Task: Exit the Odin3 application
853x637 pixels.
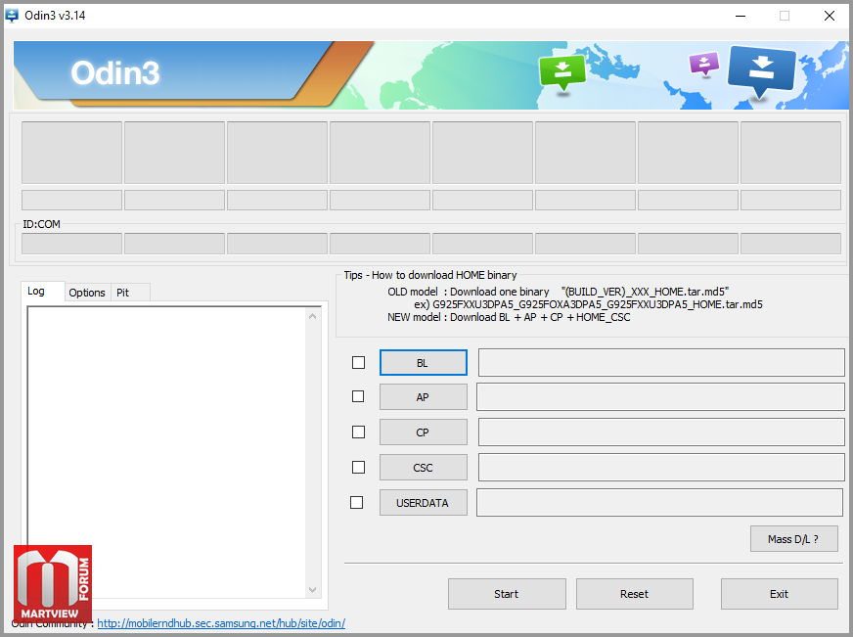Action: 779,594
